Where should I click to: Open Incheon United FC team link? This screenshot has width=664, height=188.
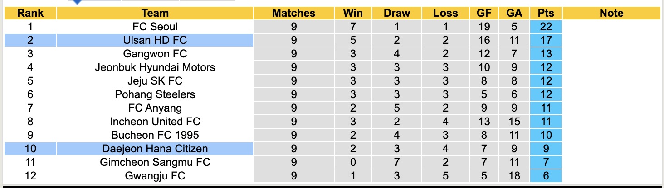pos(155,122)
